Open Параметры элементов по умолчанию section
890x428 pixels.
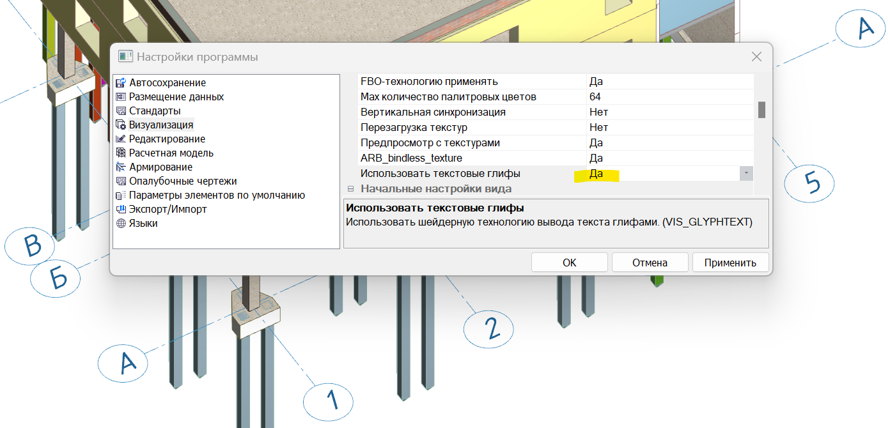tap(217, 195)
